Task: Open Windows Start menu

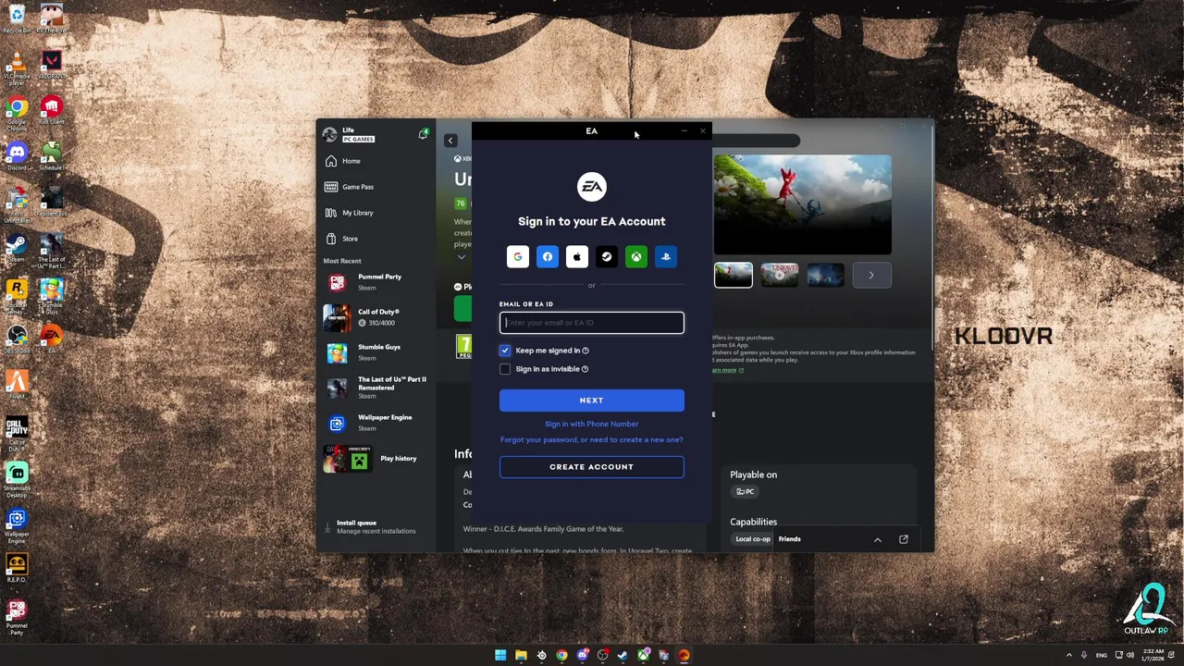Action: [500, 655]
